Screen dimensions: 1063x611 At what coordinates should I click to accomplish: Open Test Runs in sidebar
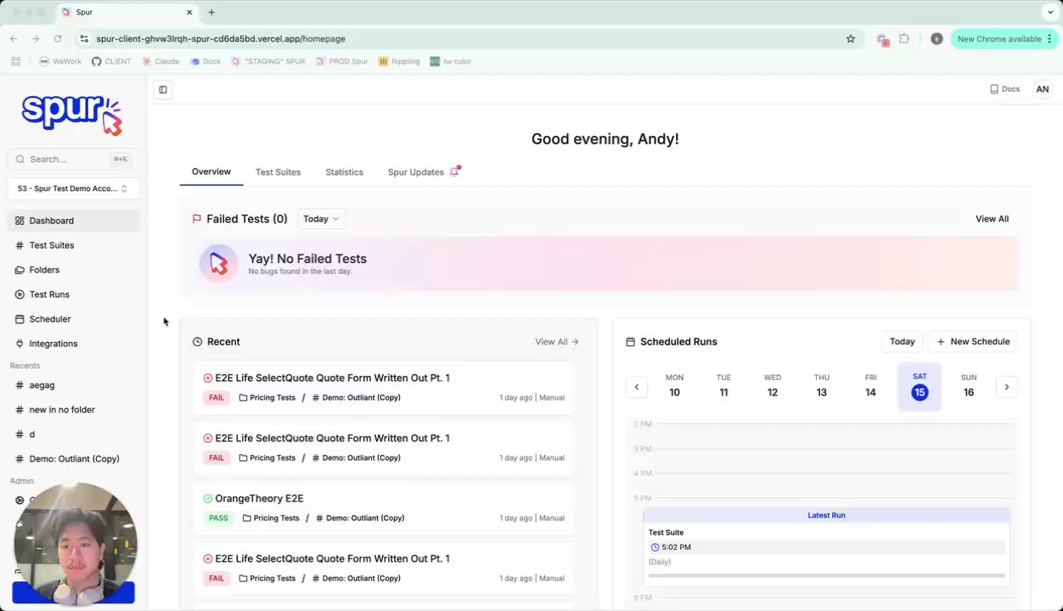click(x=74, y=294)
